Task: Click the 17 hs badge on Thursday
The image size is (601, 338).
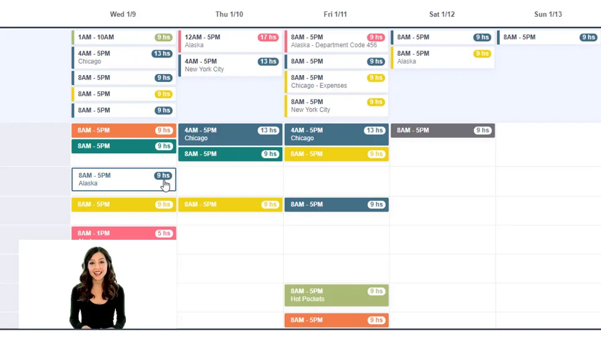Action: [268, 38]
